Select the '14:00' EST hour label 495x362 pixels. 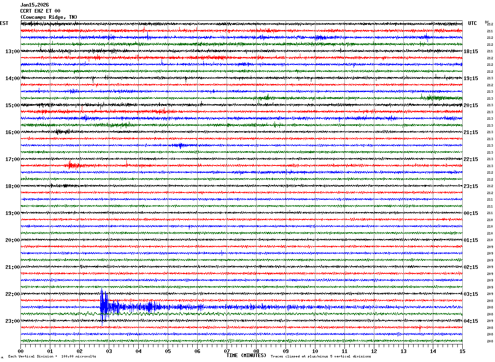[13, 78]
